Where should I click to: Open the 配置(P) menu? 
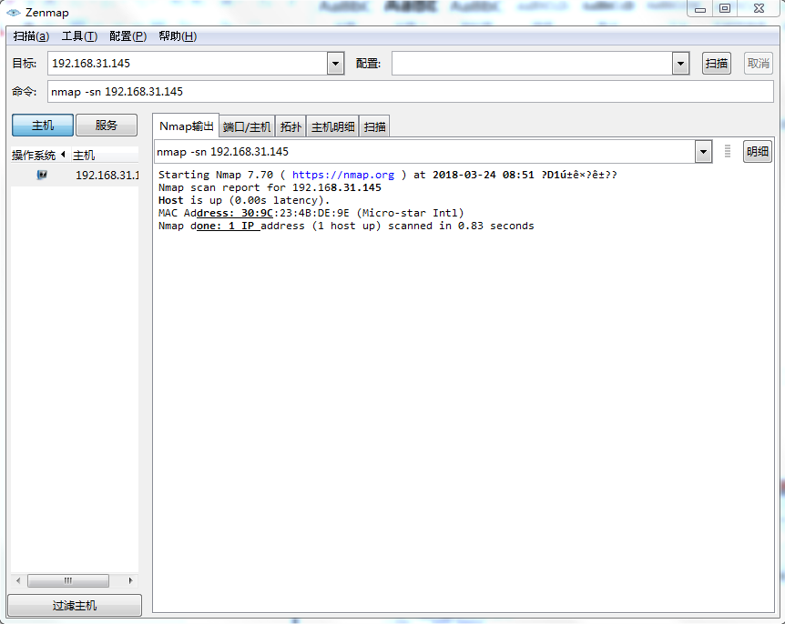coord(127,36)
